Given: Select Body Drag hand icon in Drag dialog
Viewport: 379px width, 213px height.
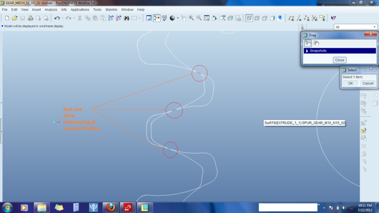Looking at the screenshot, I should [x=316, y=43].
